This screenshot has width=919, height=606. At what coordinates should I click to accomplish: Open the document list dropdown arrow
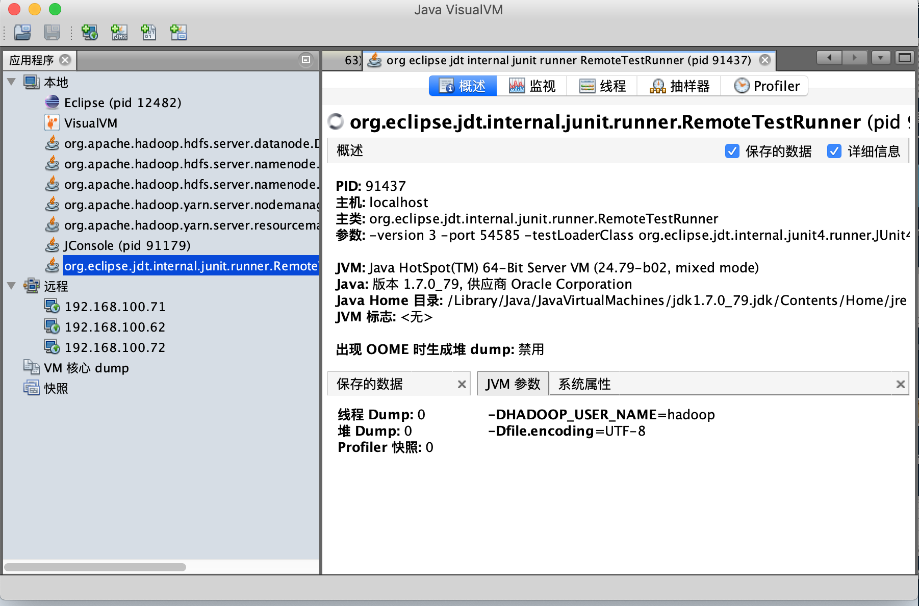[x=881, y=58]
